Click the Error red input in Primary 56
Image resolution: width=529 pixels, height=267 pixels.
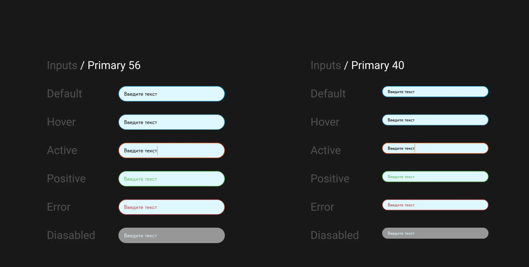click(x=171, y=207)
